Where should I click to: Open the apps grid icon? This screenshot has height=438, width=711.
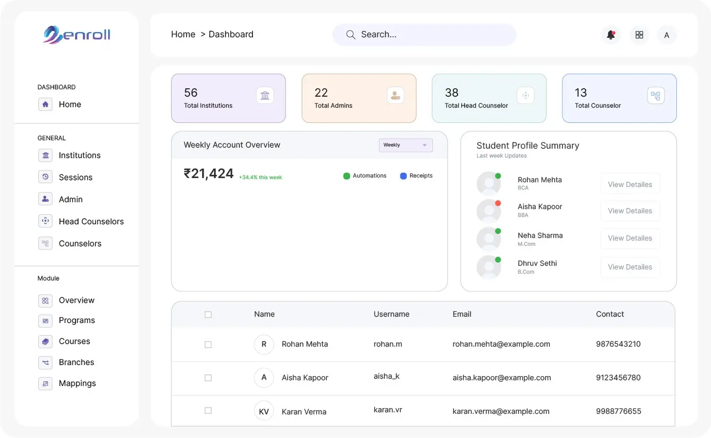pos(639,35)
